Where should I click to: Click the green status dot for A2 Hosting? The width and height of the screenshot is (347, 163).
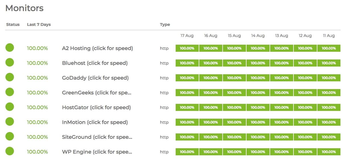[10, 48]
